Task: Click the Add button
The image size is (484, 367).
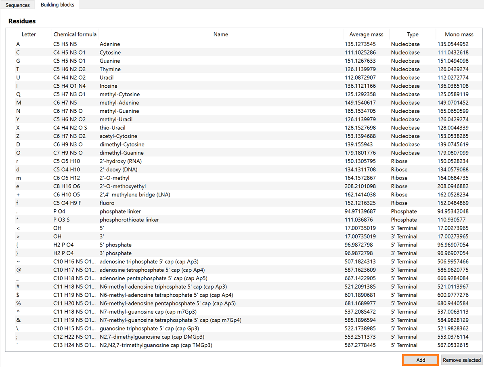Action: 420,360
